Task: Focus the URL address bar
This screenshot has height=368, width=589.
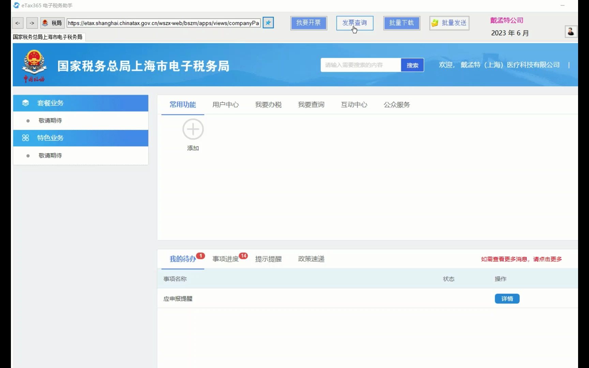Action: [x=164, y=23]
